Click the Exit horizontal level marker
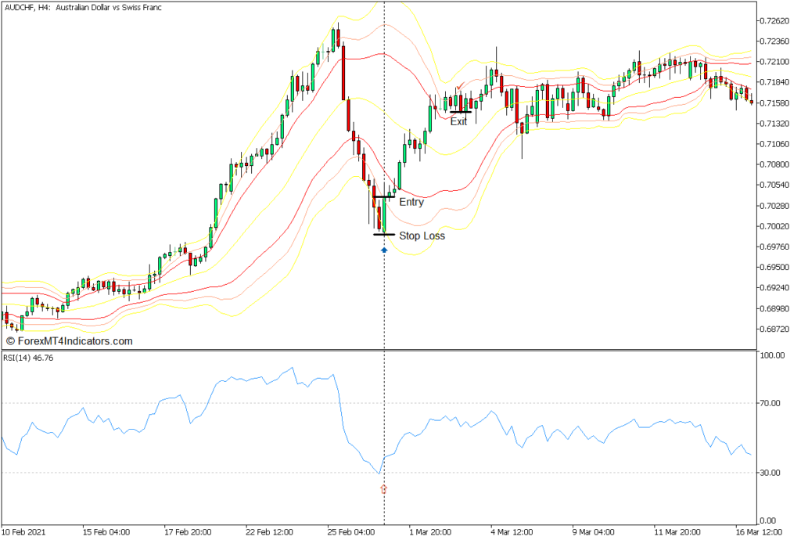 click(460, 113)
